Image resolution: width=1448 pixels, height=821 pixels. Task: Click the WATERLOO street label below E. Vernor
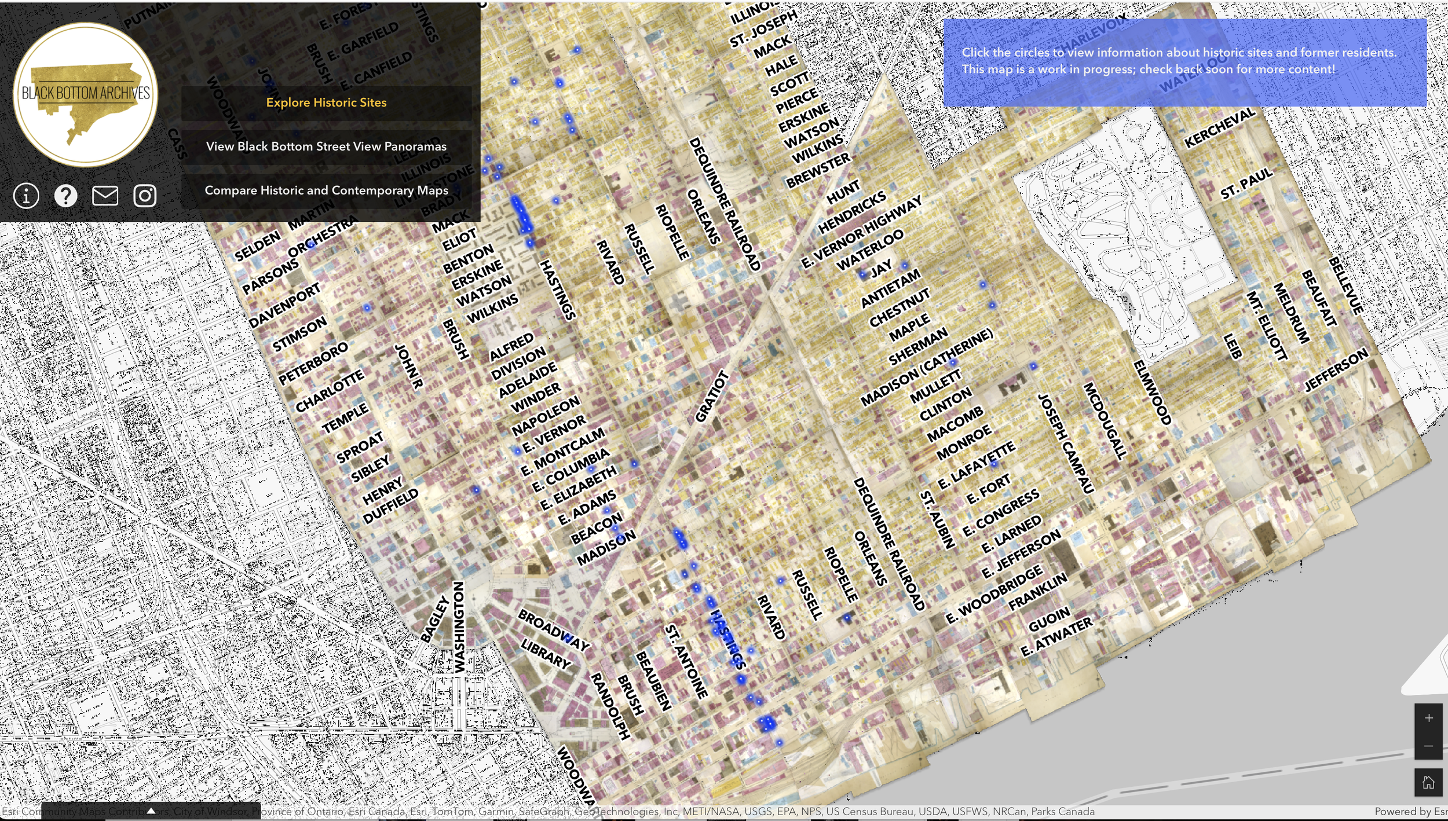pos(869,250)
